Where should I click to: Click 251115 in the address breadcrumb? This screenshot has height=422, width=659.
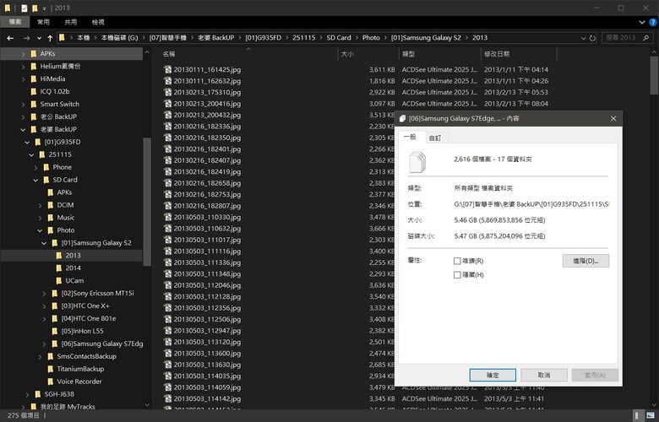click(304, 38)
